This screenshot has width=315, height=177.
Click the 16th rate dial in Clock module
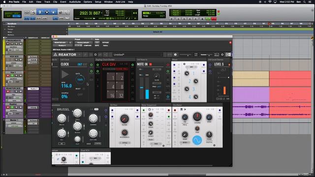click(x=80, y=80)
